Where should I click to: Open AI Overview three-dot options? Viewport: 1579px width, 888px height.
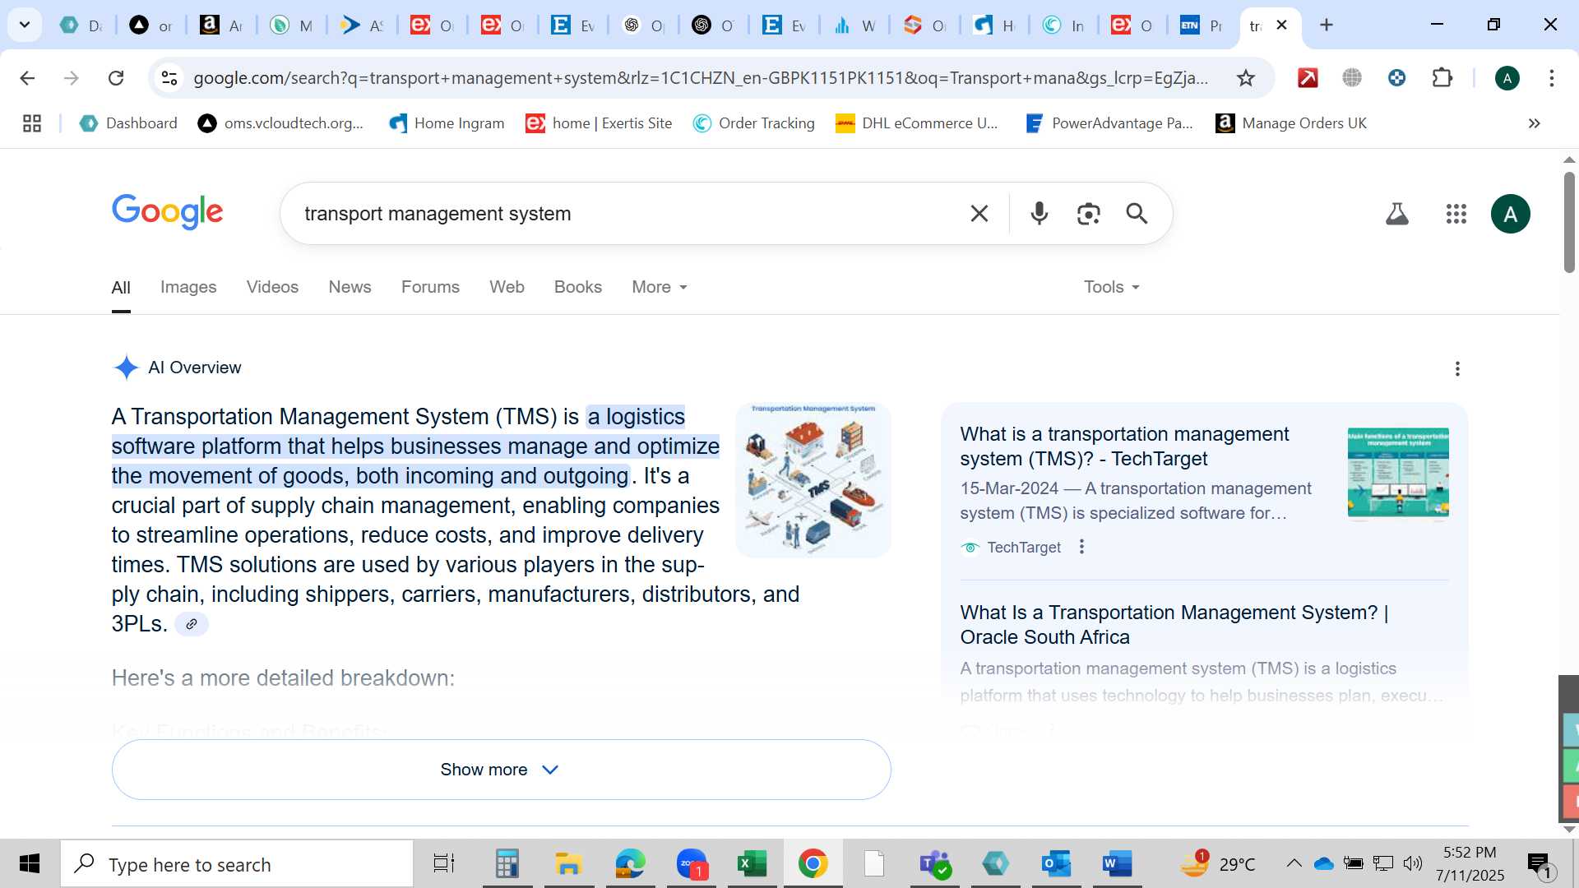tap(1457, 369)
